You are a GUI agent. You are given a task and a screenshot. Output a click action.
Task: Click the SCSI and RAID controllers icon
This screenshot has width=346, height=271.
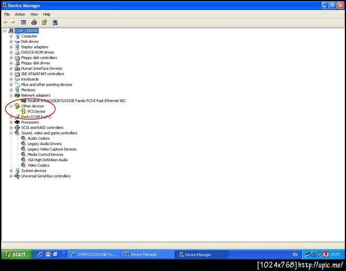point(17,128)
